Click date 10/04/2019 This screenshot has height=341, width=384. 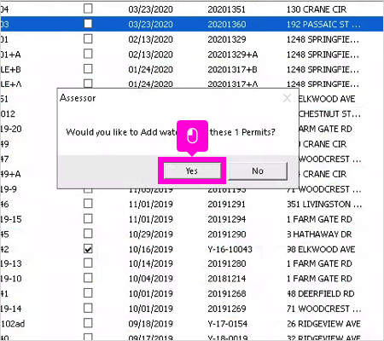tap(151, 279)
